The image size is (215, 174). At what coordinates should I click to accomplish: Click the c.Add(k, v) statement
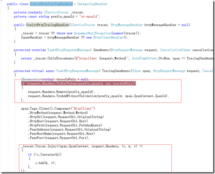click(46, 163)
